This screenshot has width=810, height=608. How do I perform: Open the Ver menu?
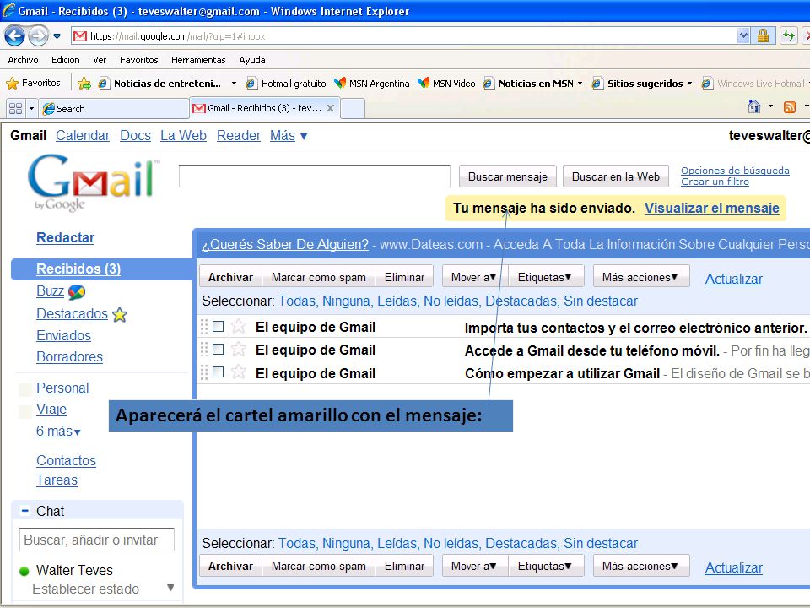(x=100, y=60)
